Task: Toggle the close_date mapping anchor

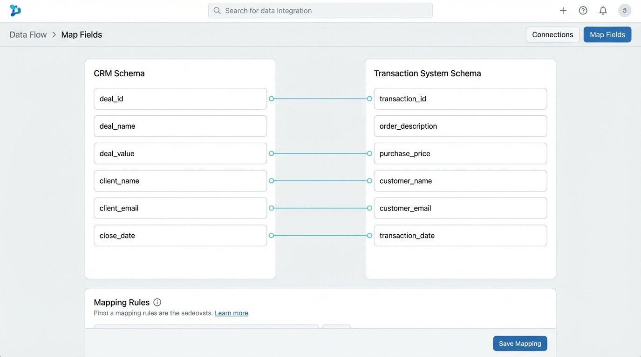Action: (x=271, y=235)
